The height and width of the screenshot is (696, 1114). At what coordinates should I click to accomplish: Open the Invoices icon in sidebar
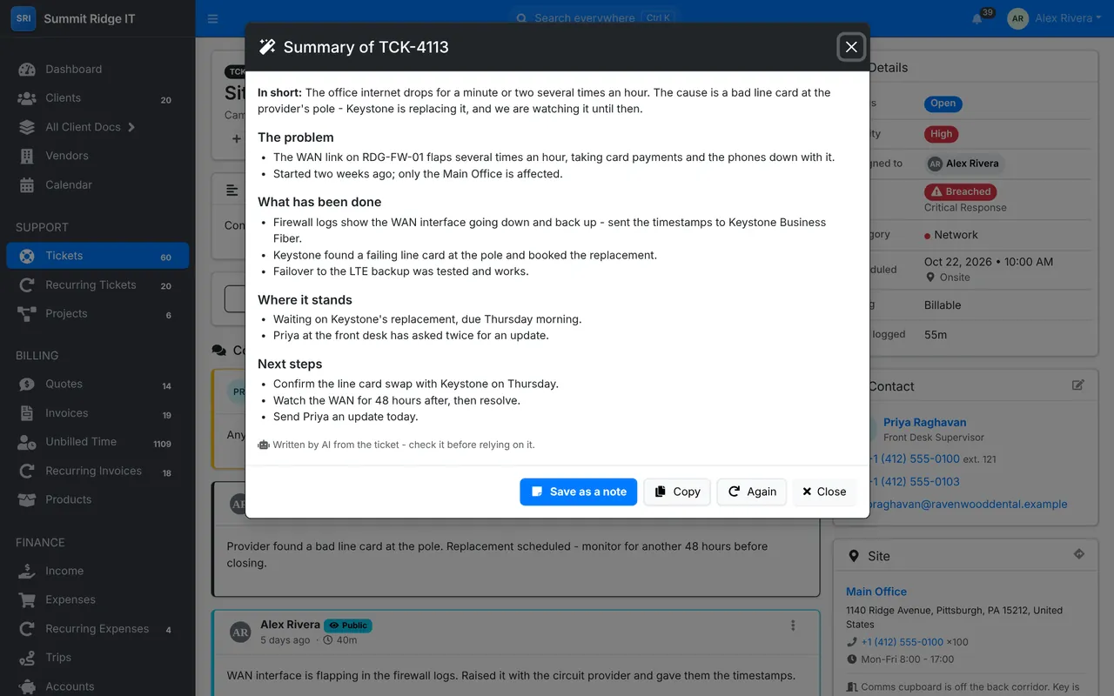tap(27, 413)
